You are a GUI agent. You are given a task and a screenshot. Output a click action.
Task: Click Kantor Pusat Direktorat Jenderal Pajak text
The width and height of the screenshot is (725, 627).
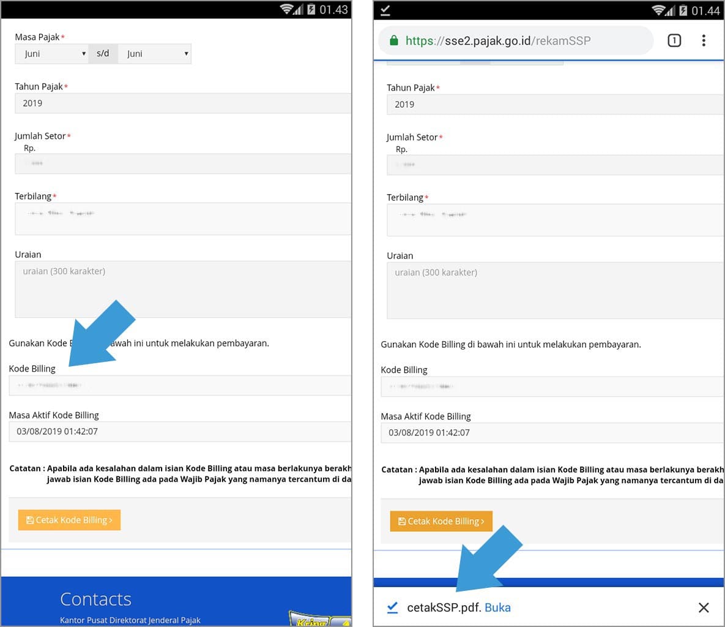130,620
